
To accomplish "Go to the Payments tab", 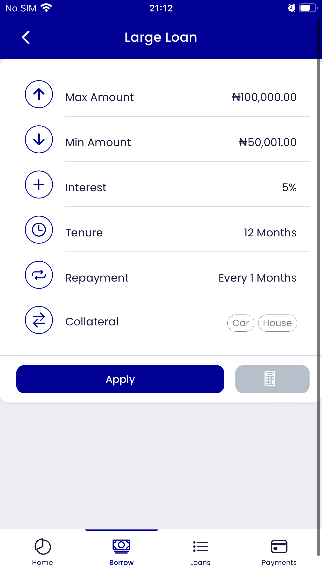I will (279, 552).
